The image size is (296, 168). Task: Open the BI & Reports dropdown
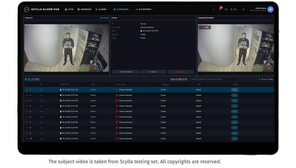point(145,9)
